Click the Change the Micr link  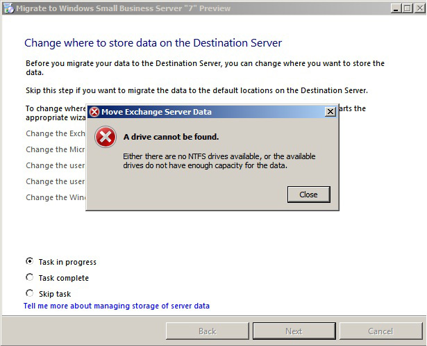pos(56,149)
